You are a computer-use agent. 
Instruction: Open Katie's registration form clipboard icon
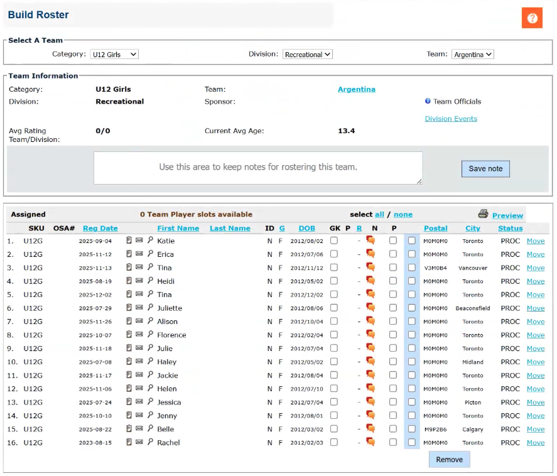click(x=129, y=241)
